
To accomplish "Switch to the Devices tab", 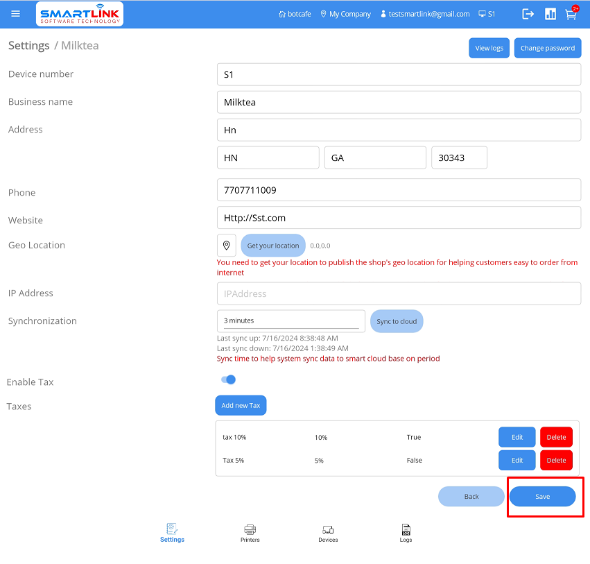I will pyautogui.click(x=328, y=533).
